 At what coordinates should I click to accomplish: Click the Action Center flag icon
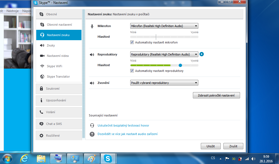(x=227, y=159)
